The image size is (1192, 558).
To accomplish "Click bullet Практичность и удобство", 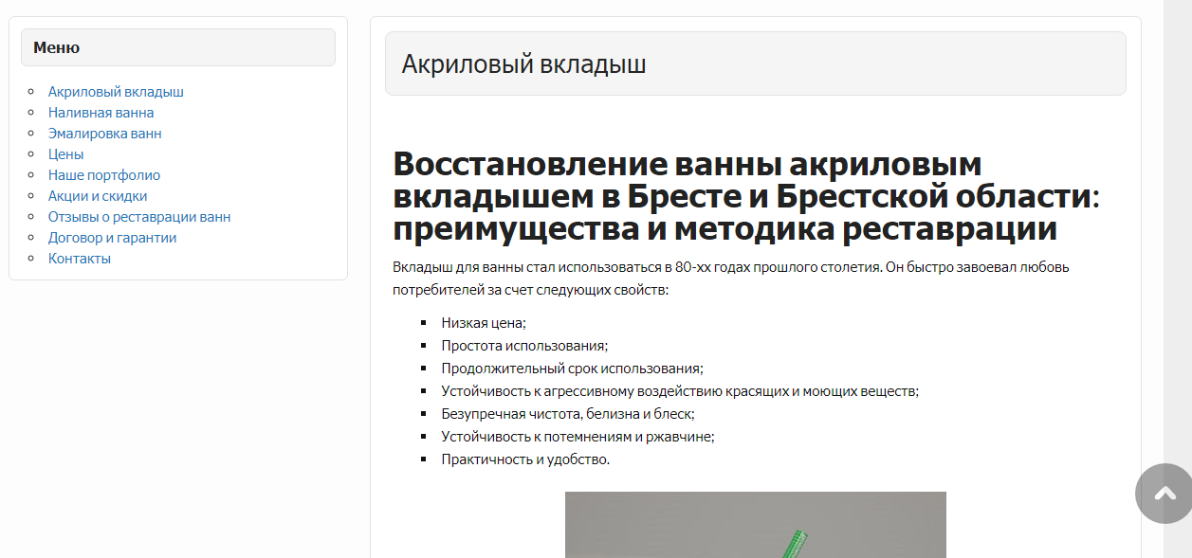I will click(525, 459).
